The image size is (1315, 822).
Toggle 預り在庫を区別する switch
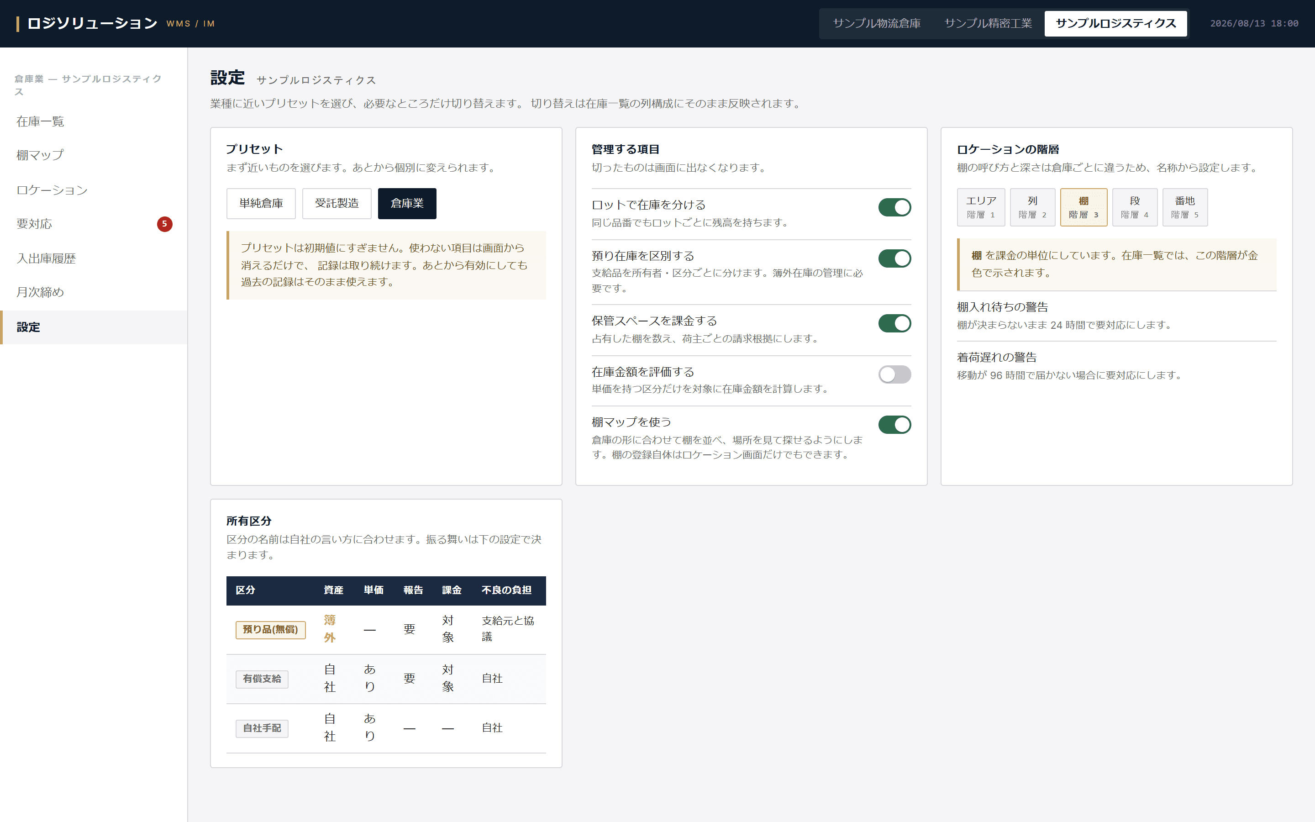tap(894, 258)
